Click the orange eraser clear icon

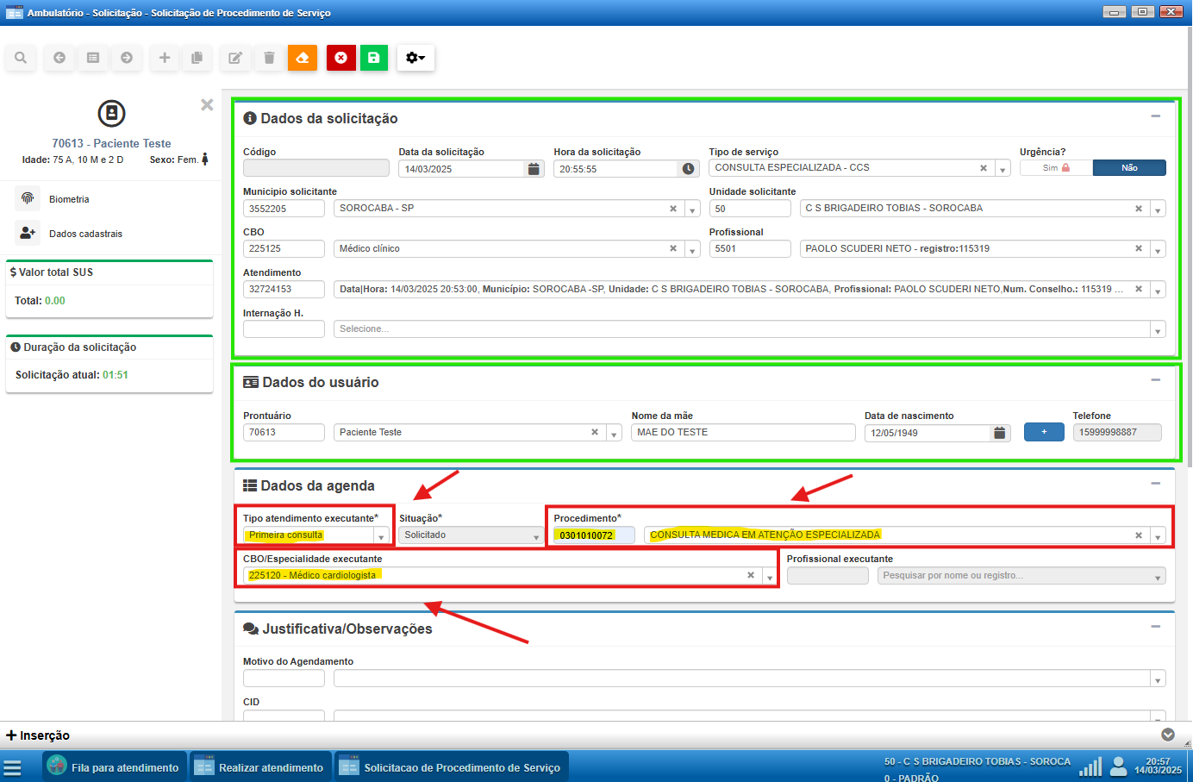[303, 58]
